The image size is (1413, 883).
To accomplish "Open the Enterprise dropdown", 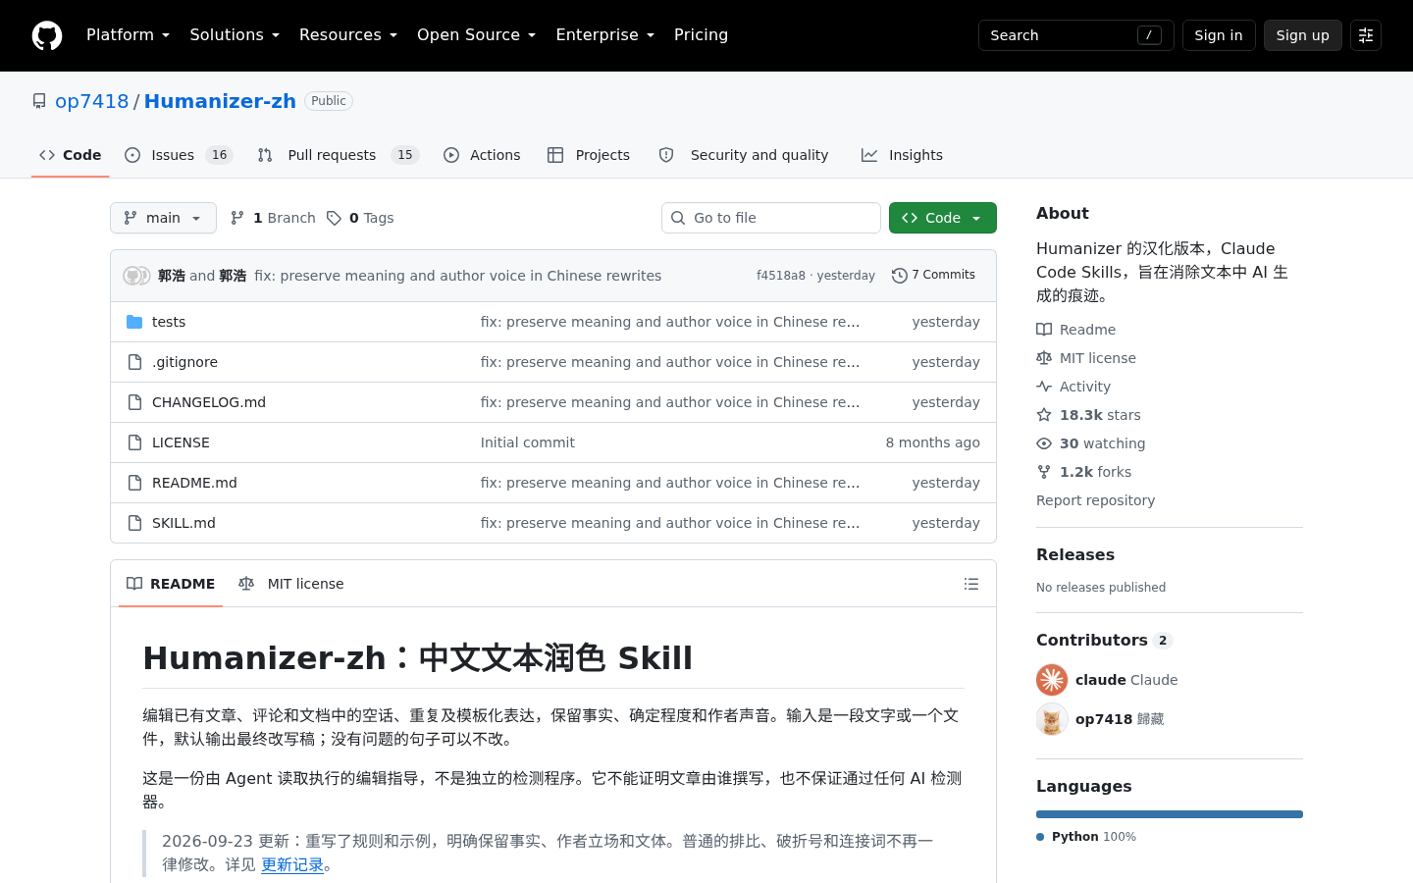I will (604, 35).
